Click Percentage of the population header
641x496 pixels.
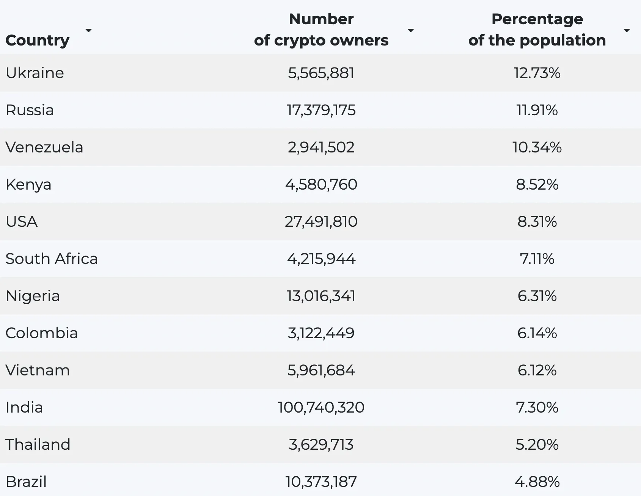(537, 30)
